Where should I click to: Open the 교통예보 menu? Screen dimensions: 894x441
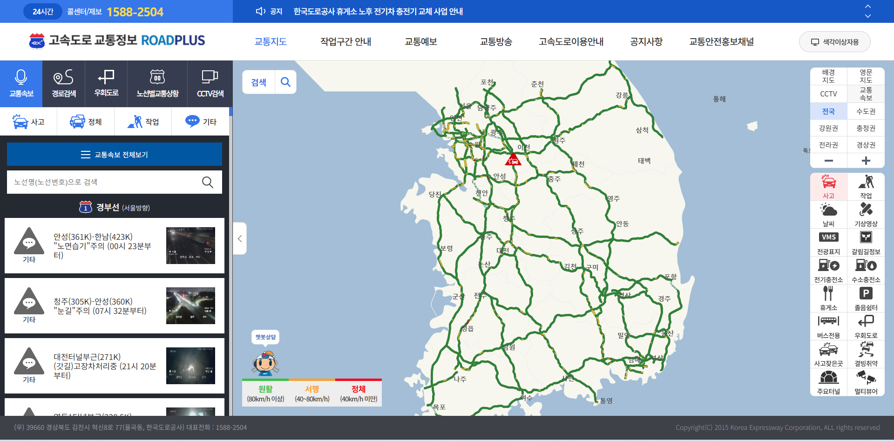(x=421, y=41)
